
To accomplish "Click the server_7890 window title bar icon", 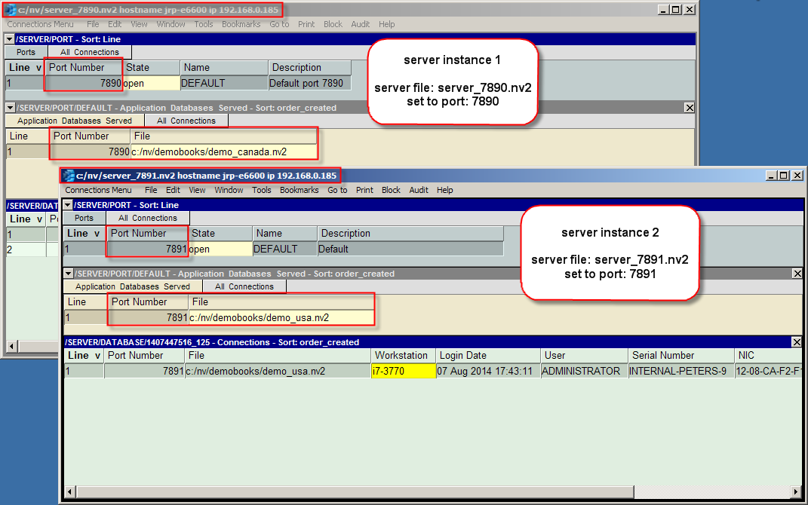I will tap(11, 10).
